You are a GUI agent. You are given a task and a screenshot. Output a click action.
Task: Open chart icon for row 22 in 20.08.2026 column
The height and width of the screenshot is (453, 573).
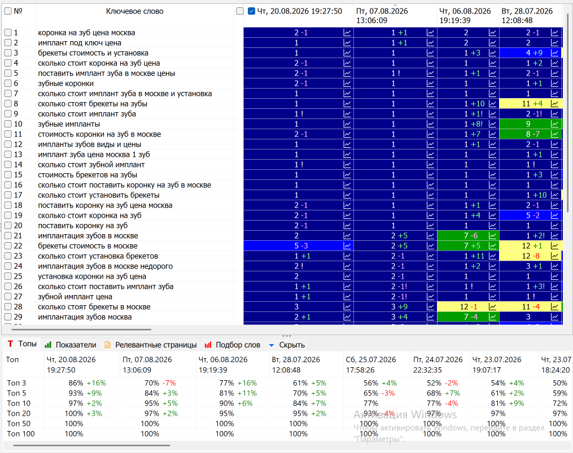coord(347,246)
